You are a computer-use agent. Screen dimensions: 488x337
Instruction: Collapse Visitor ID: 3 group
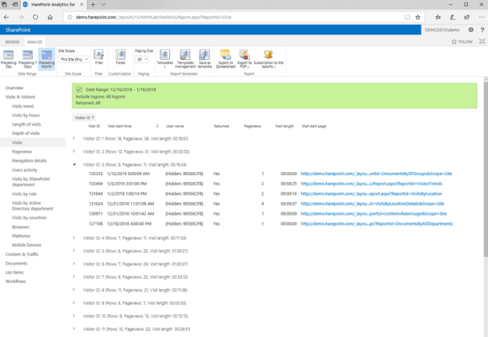click(x=74, y=164)
